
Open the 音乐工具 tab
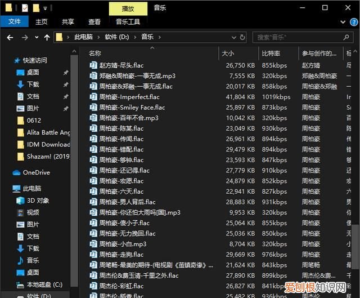(128, 21)
